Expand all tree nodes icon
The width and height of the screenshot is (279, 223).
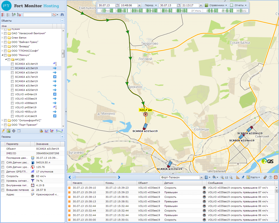[x=14, y=15]
